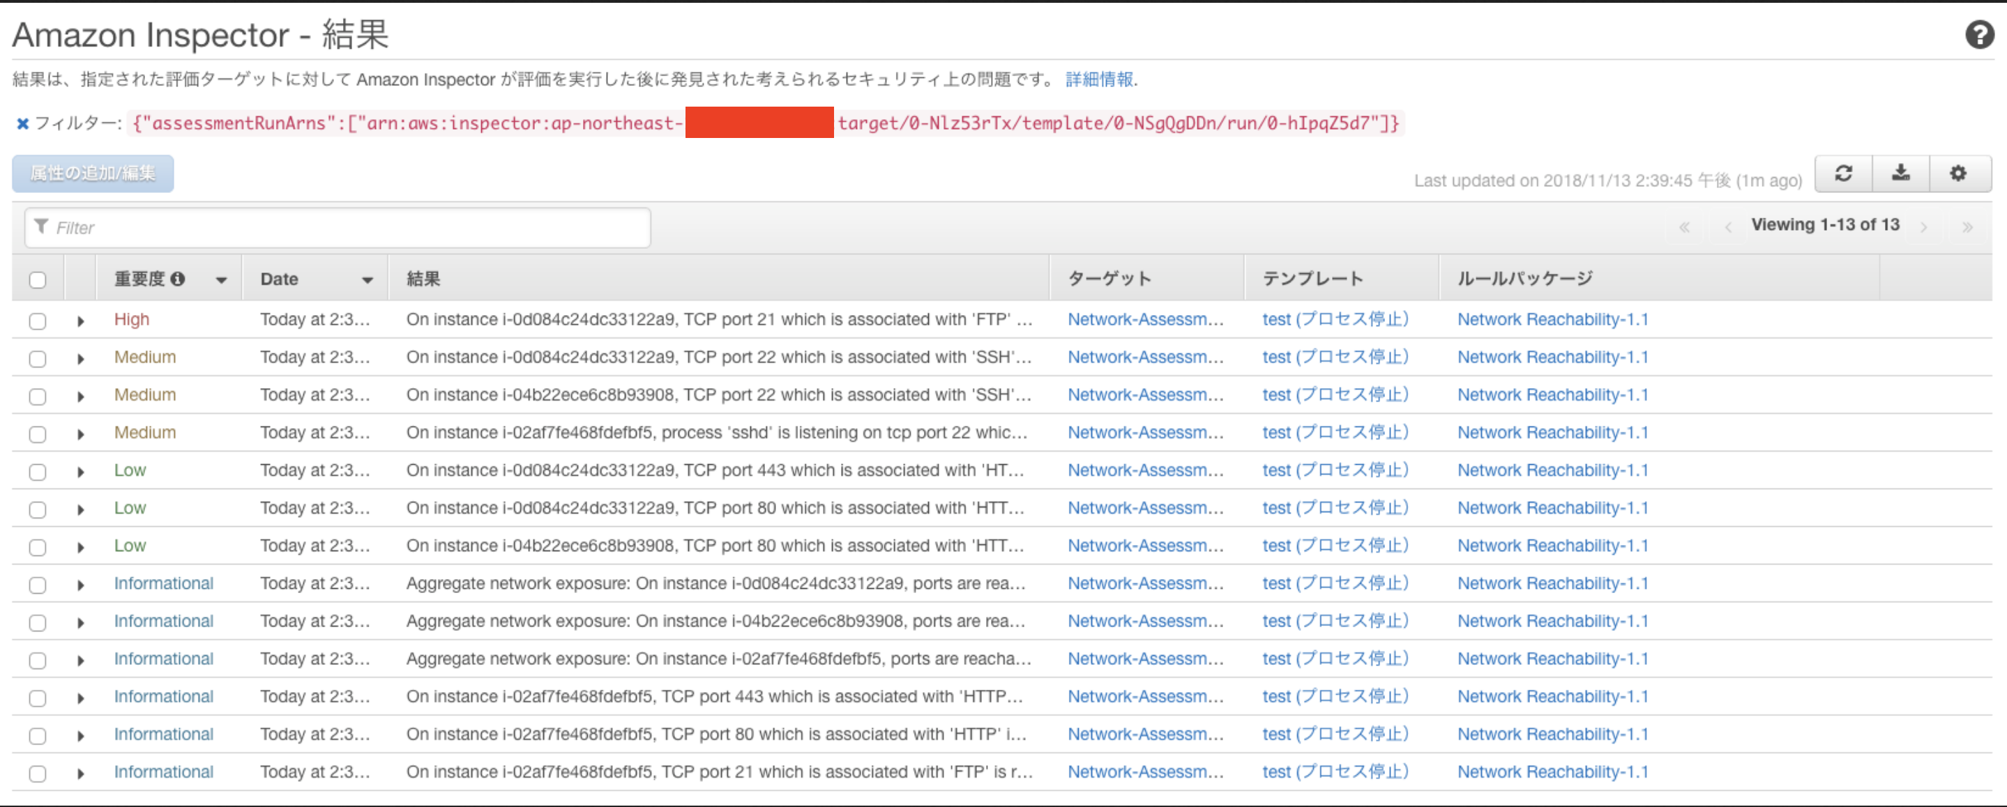Viewport: 2007px width, 807px height.
Task: Open Network Reachability-1.1 link in last Informational row
Action: point(1553,772)
